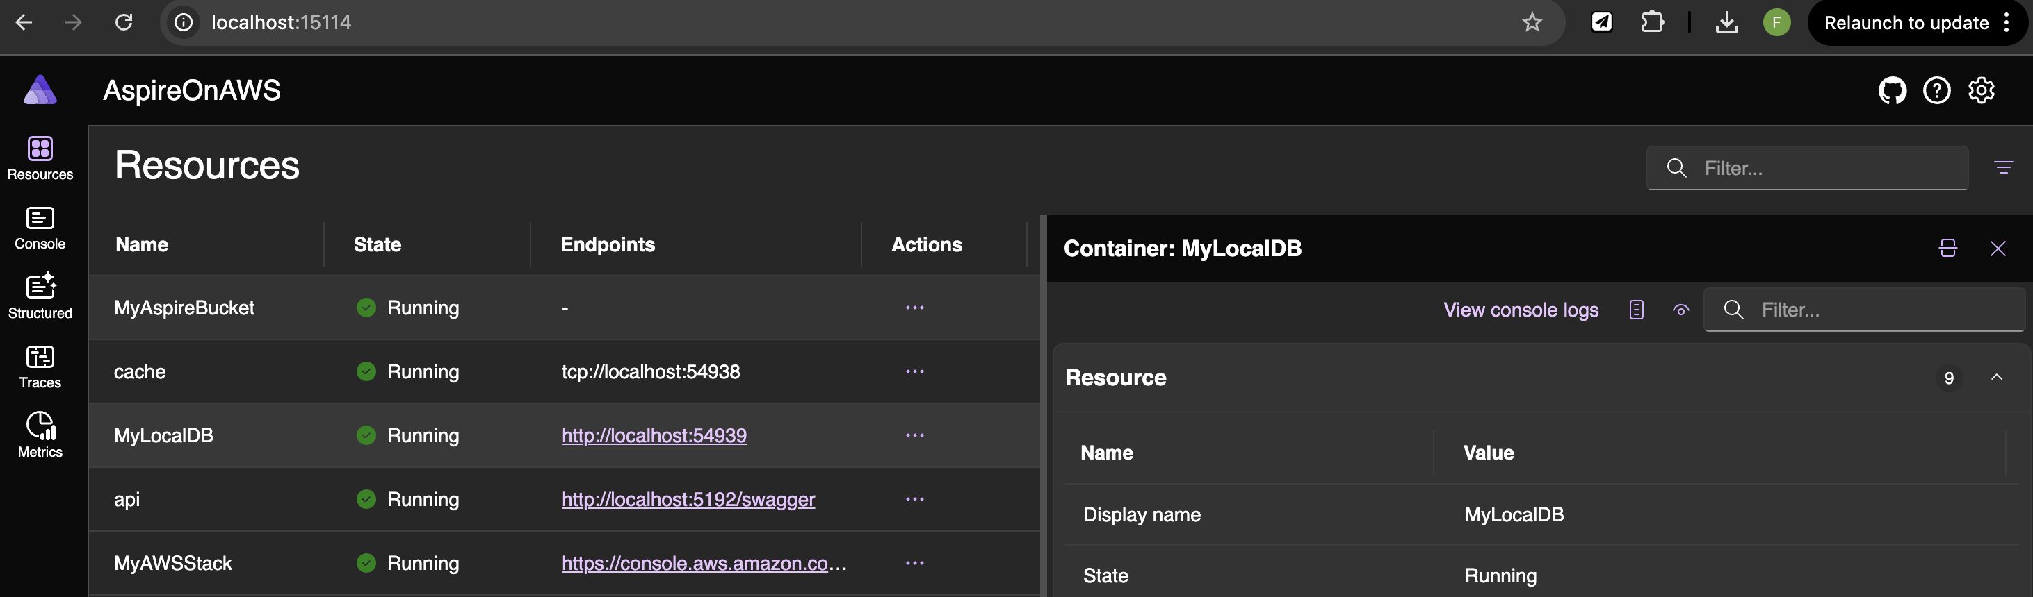The width and height of the screenshot is (2033, 597).
Task: Click the console logs document icon
Action: pyautogui.click(x=1636, y=310)
